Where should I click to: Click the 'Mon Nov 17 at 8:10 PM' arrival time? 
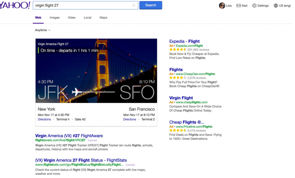tap(139, 115)
